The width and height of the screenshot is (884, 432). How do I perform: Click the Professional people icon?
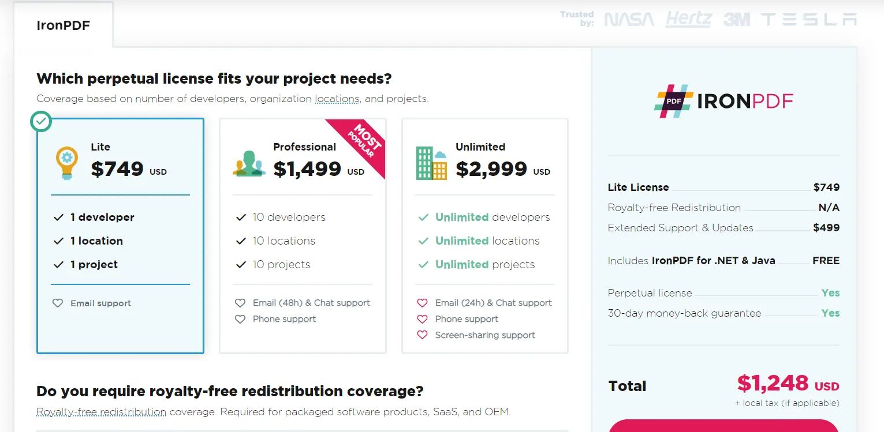click(249, 163)
